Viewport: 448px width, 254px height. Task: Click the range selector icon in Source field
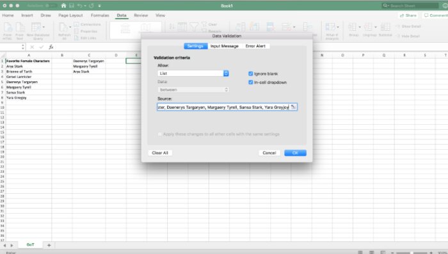[x=293, y=107]
